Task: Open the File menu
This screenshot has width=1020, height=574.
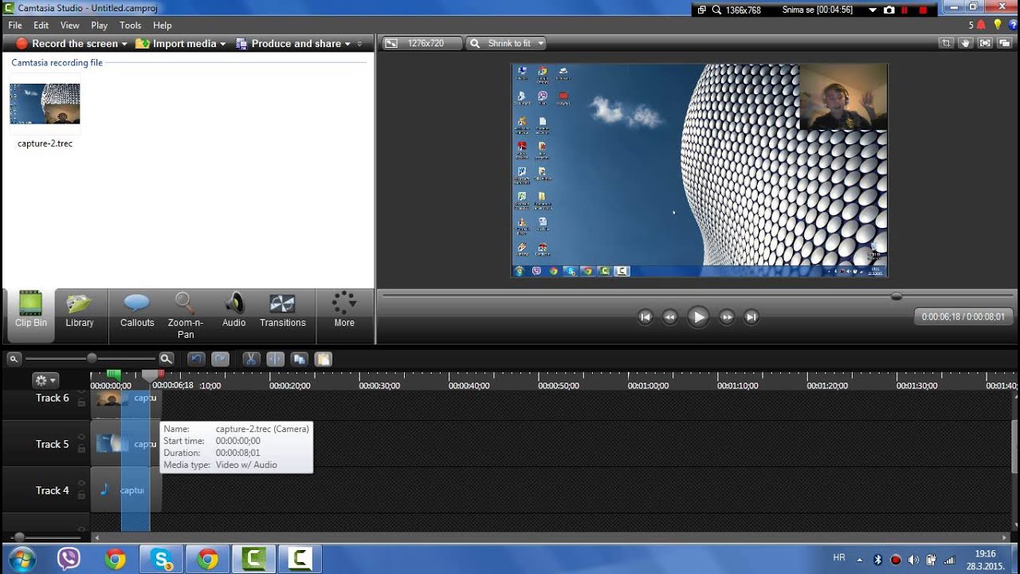Action: (x=15, y=26)
